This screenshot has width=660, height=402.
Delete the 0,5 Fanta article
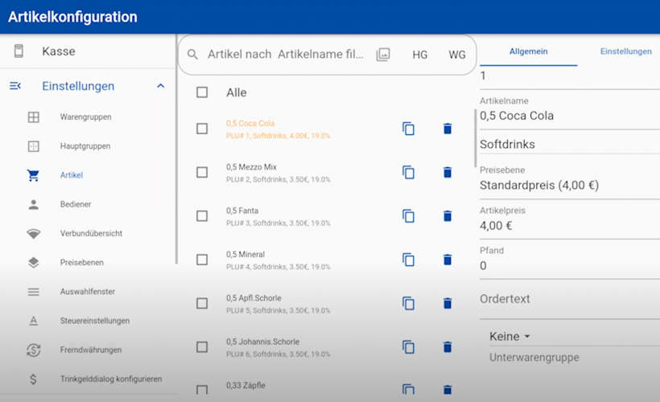tap(448, 215)
